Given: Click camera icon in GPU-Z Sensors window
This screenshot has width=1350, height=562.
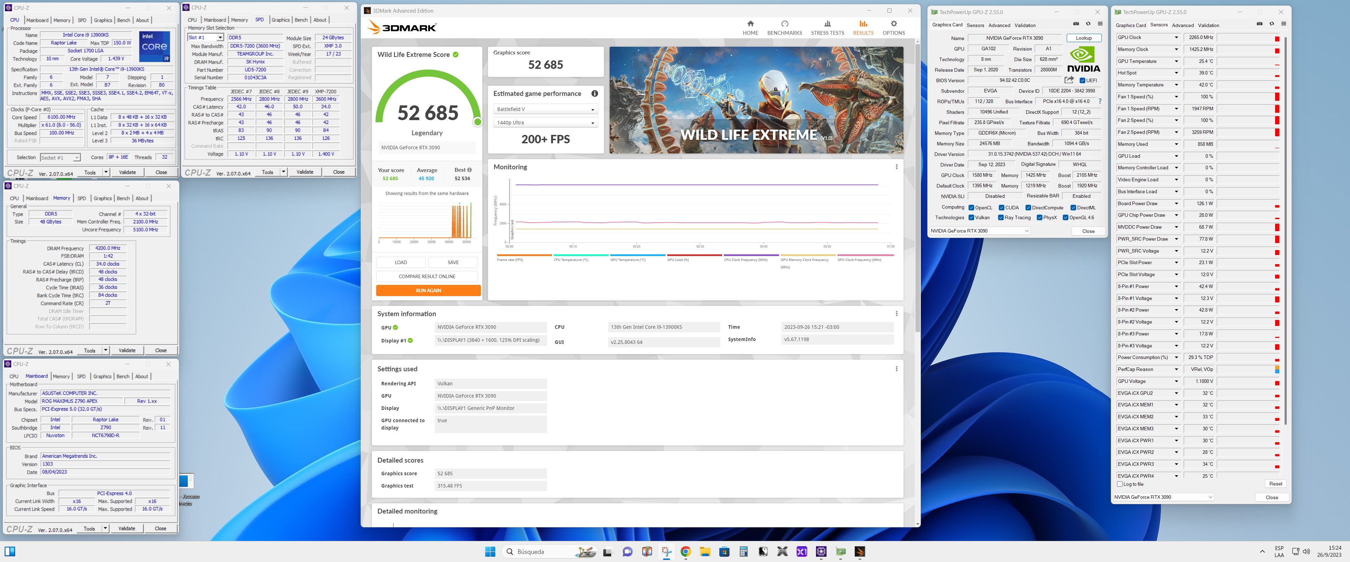Looking at the screenshot, I should tap(1259, 24).
